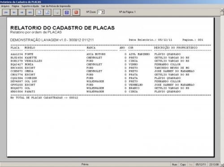
Task: Click the MODELO column header
Action: (x=30, y=48)
